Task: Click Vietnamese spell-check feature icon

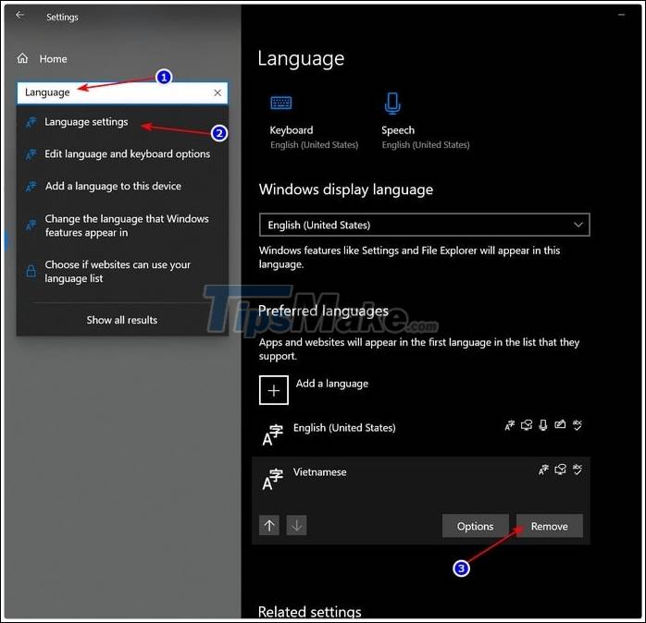Action: click(x=578, y=470)
